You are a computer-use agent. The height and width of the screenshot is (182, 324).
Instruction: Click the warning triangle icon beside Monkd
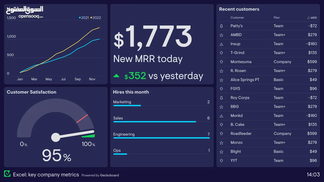[x=221, y=116]
